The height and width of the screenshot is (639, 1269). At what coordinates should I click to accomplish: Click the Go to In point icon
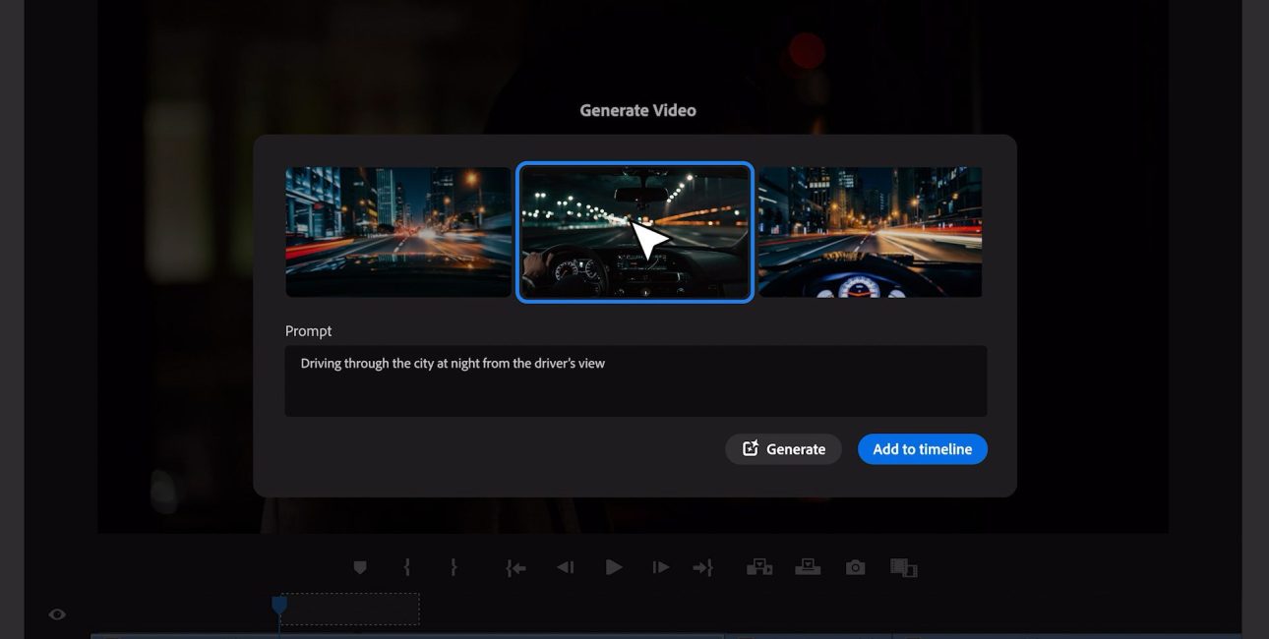[515, 567]
